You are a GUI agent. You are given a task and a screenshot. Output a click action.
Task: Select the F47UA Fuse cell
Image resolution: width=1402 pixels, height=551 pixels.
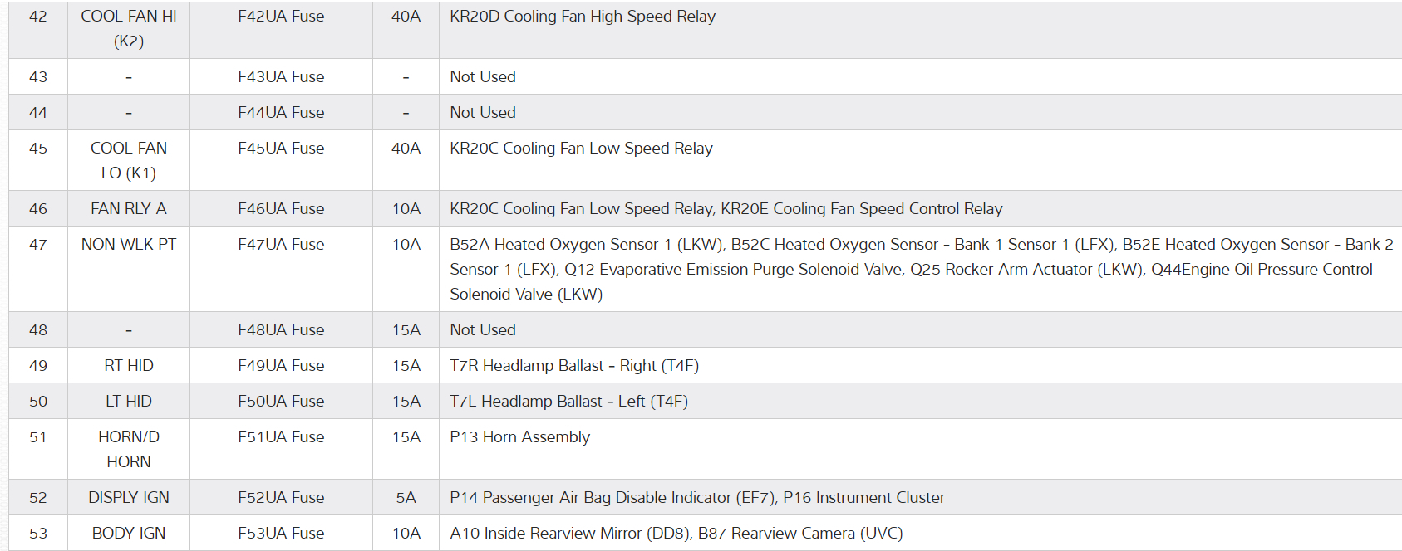pos(281,245)
